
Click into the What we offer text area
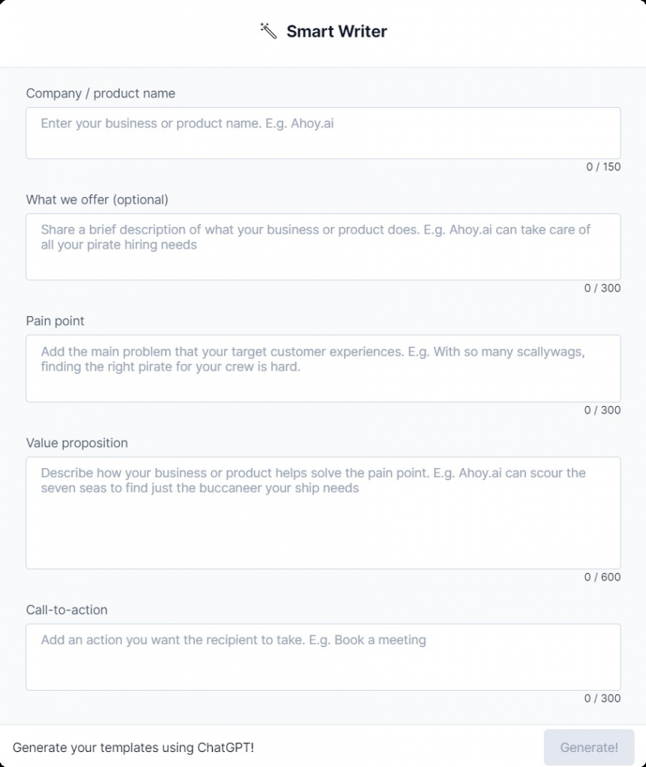pyautogui.click(x=323, y=247)
